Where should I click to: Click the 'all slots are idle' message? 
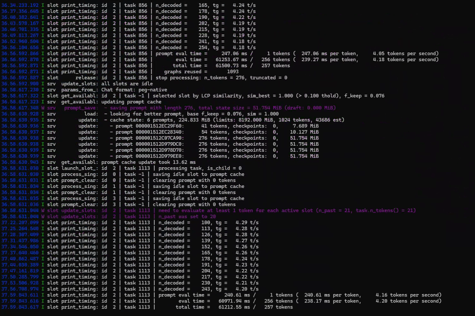pos(127,84)
